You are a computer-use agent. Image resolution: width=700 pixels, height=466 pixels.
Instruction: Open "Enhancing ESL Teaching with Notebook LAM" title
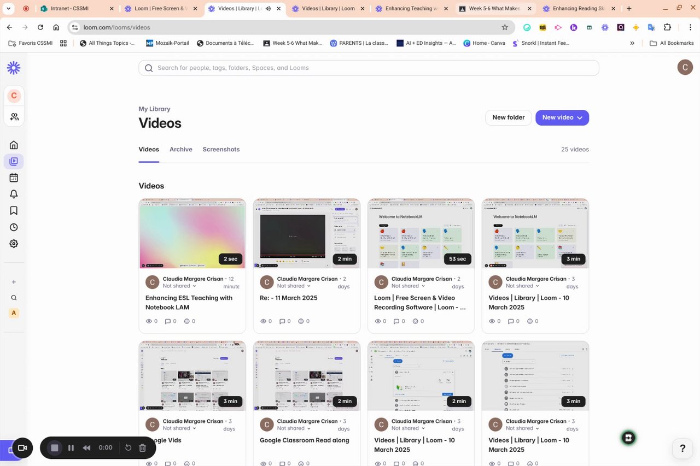[189, 303]
